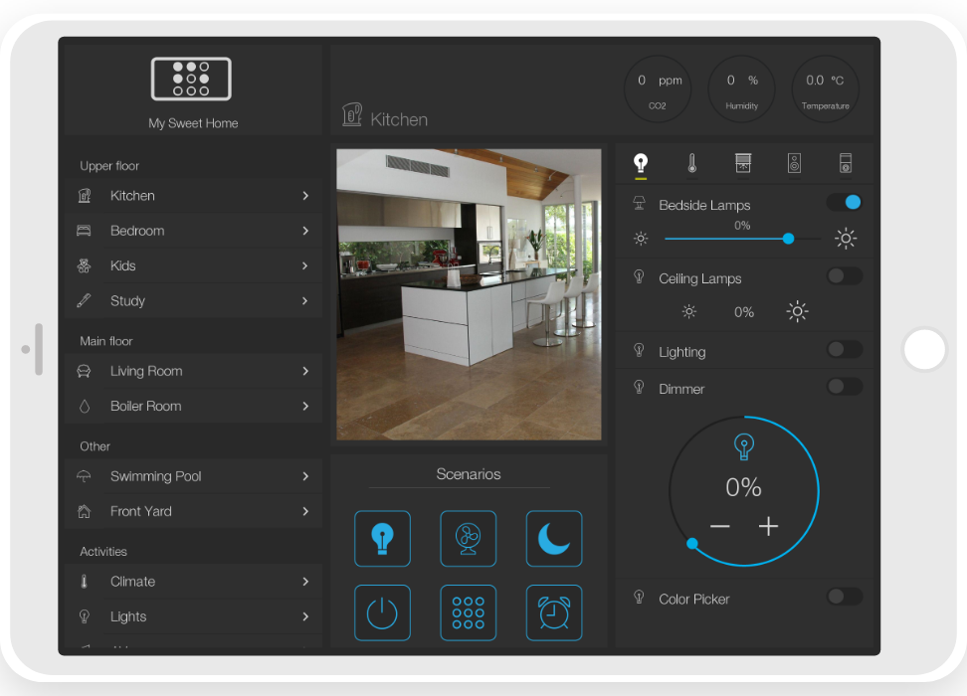Screen dimensions: 967x696
Task: Open Living Room from the sidebar
Action: pos(146,371)
